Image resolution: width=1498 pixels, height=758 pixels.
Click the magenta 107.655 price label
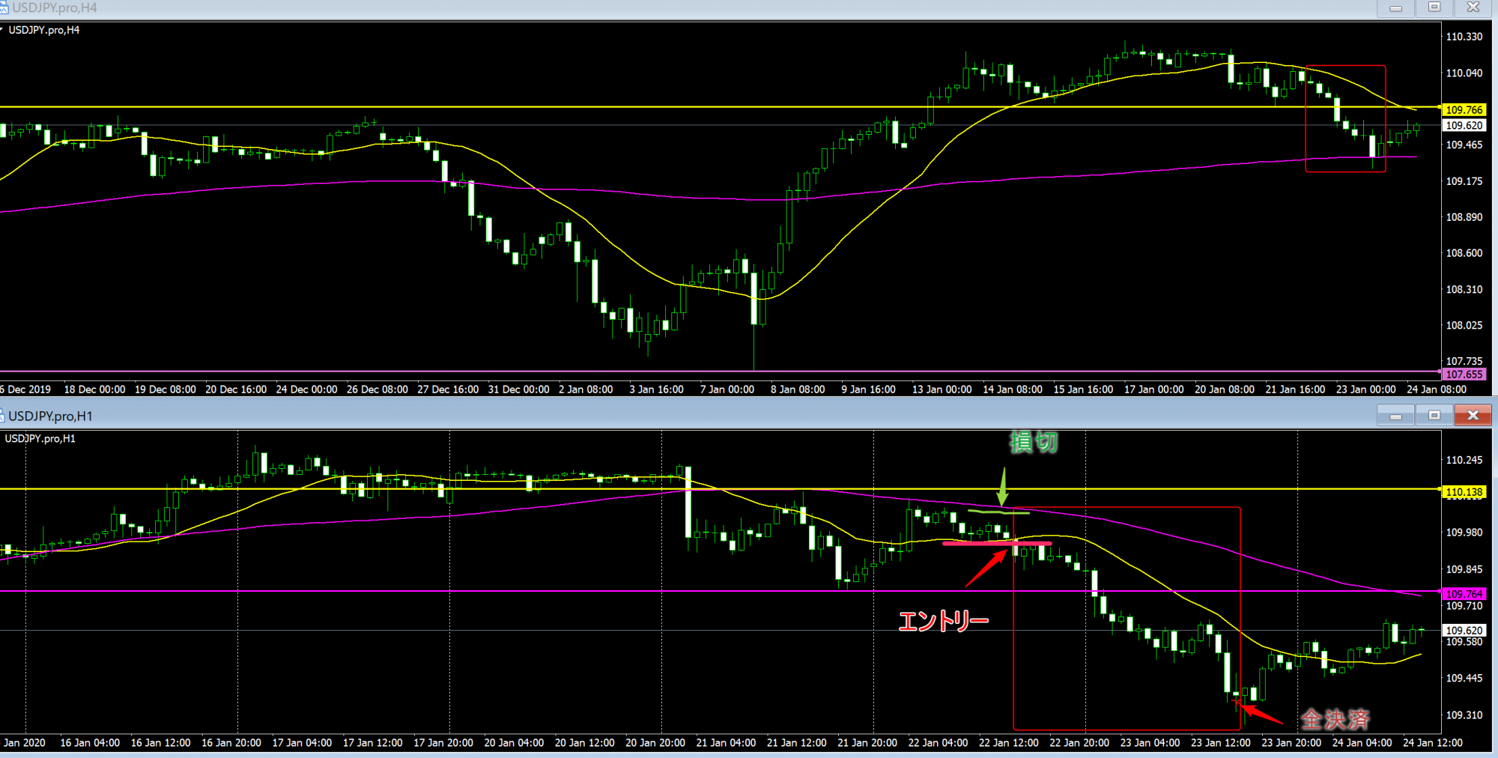(x=1464, y=375)
